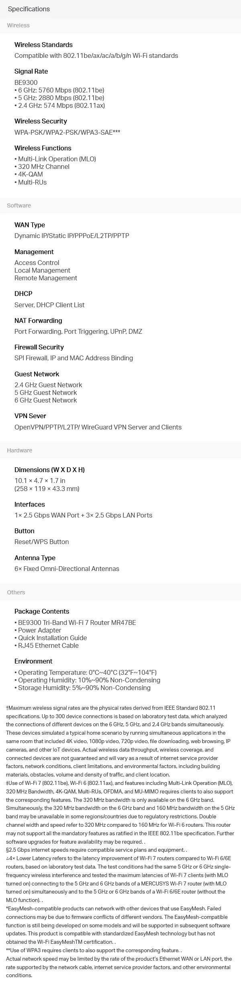Click the Interfaces port description text
The width and height of the screenshot is (241, 984).
click(x=83, y=515)
